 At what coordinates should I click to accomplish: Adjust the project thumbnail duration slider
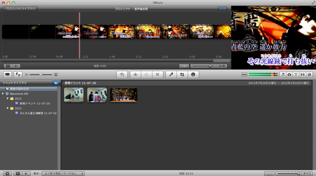(210, 66)
